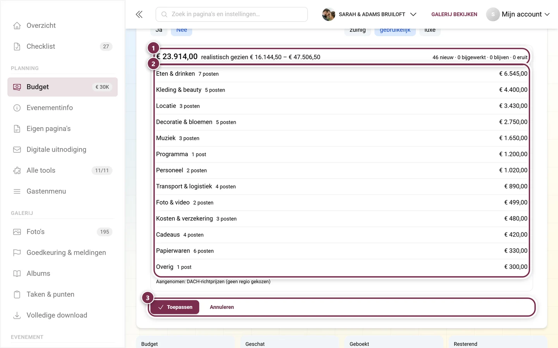Open the GALERIJ BEKIJKEN link
The image size is (558, 348).
coord(454,14)
